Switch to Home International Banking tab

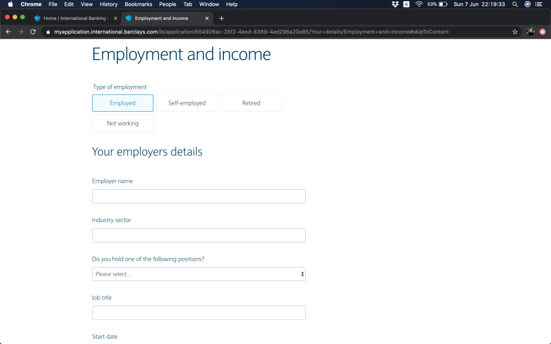click(x=73, y=18)
